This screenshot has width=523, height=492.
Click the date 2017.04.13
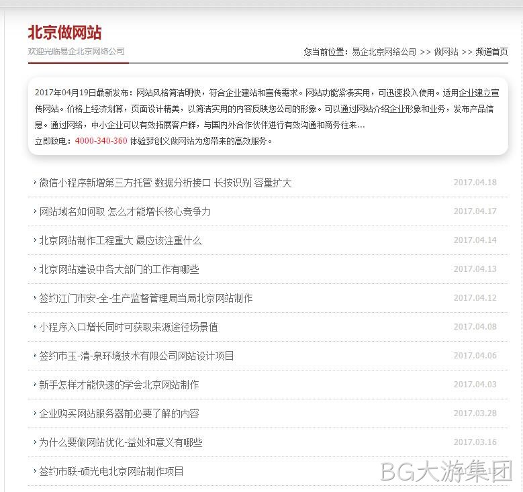tap(475, 269)
